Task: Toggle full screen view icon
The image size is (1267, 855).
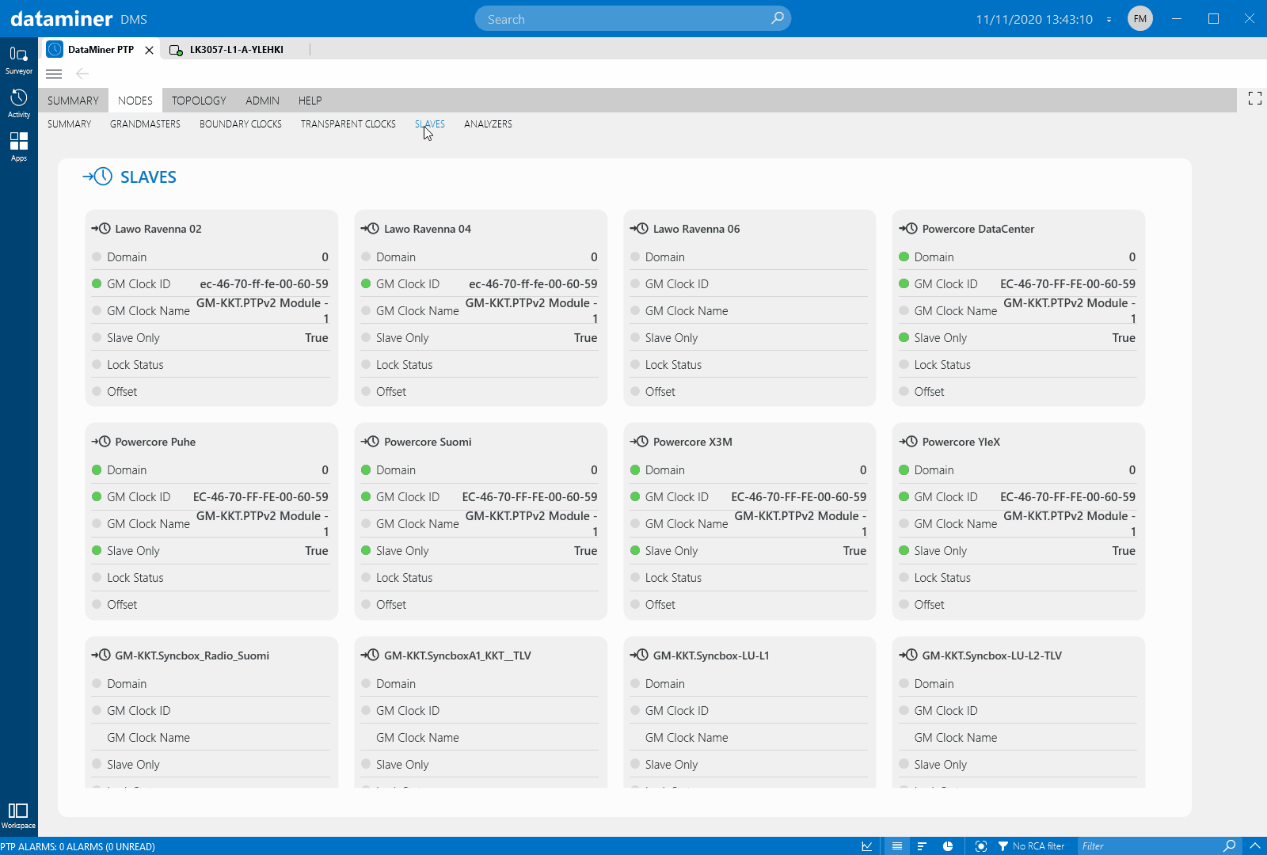Action: 1254,98
